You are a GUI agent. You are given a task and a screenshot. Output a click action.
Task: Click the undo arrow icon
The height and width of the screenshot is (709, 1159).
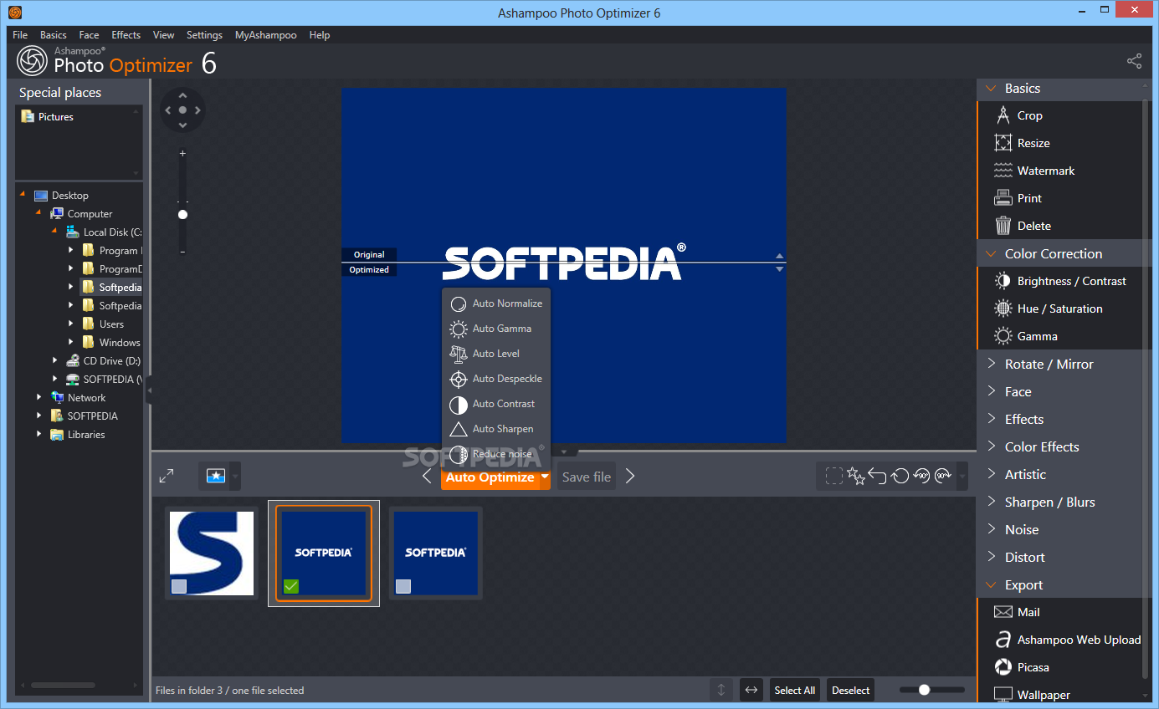[877, 476]
